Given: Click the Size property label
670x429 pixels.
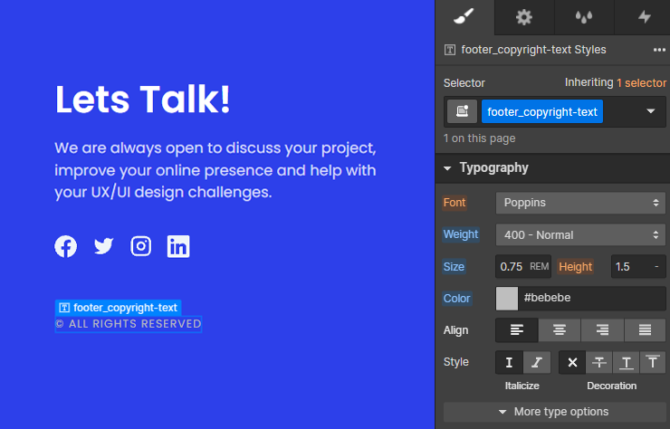Looking at the screenshot, I should coord(454,267).
